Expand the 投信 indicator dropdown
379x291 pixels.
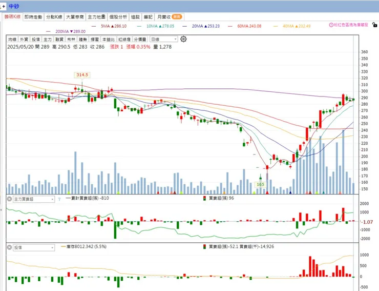pos(34,247)
